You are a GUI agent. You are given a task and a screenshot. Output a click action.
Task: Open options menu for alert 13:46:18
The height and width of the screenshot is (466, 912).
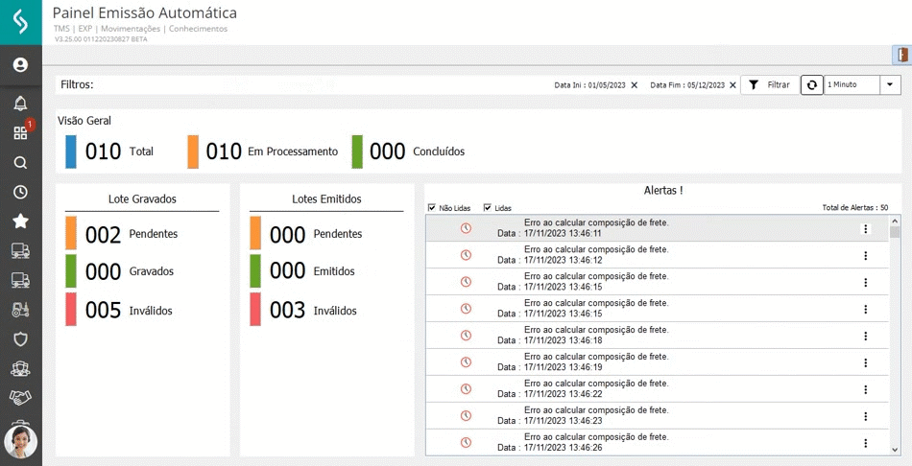pyautogui.click(x=866, y=336)
